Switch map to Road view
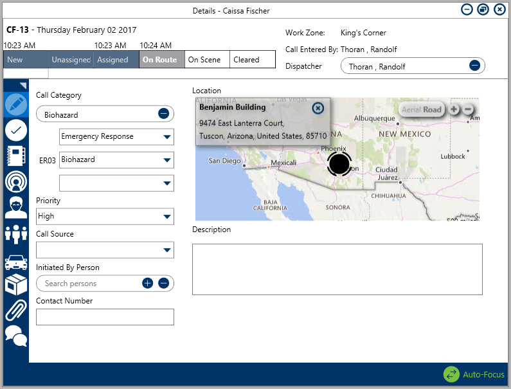This screenshot has width=511, height=389. click(433, 110)
